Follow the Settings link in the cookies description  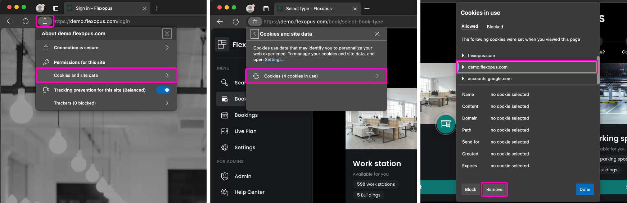[273, 60]
